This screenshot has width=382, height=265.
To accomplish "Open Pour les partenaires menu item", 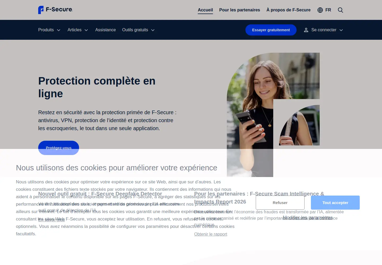I will pyautogui.click(x=240, y=10).
